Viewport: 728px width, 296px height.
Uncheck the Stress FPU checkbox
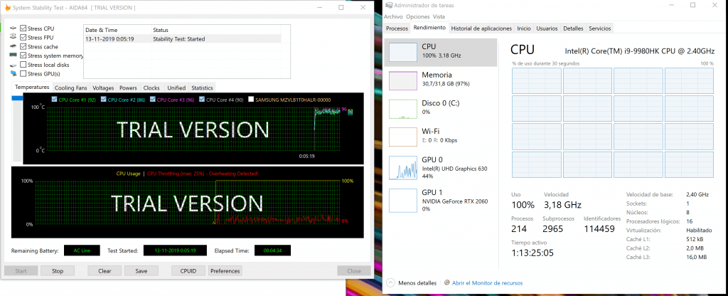(24, 38)
